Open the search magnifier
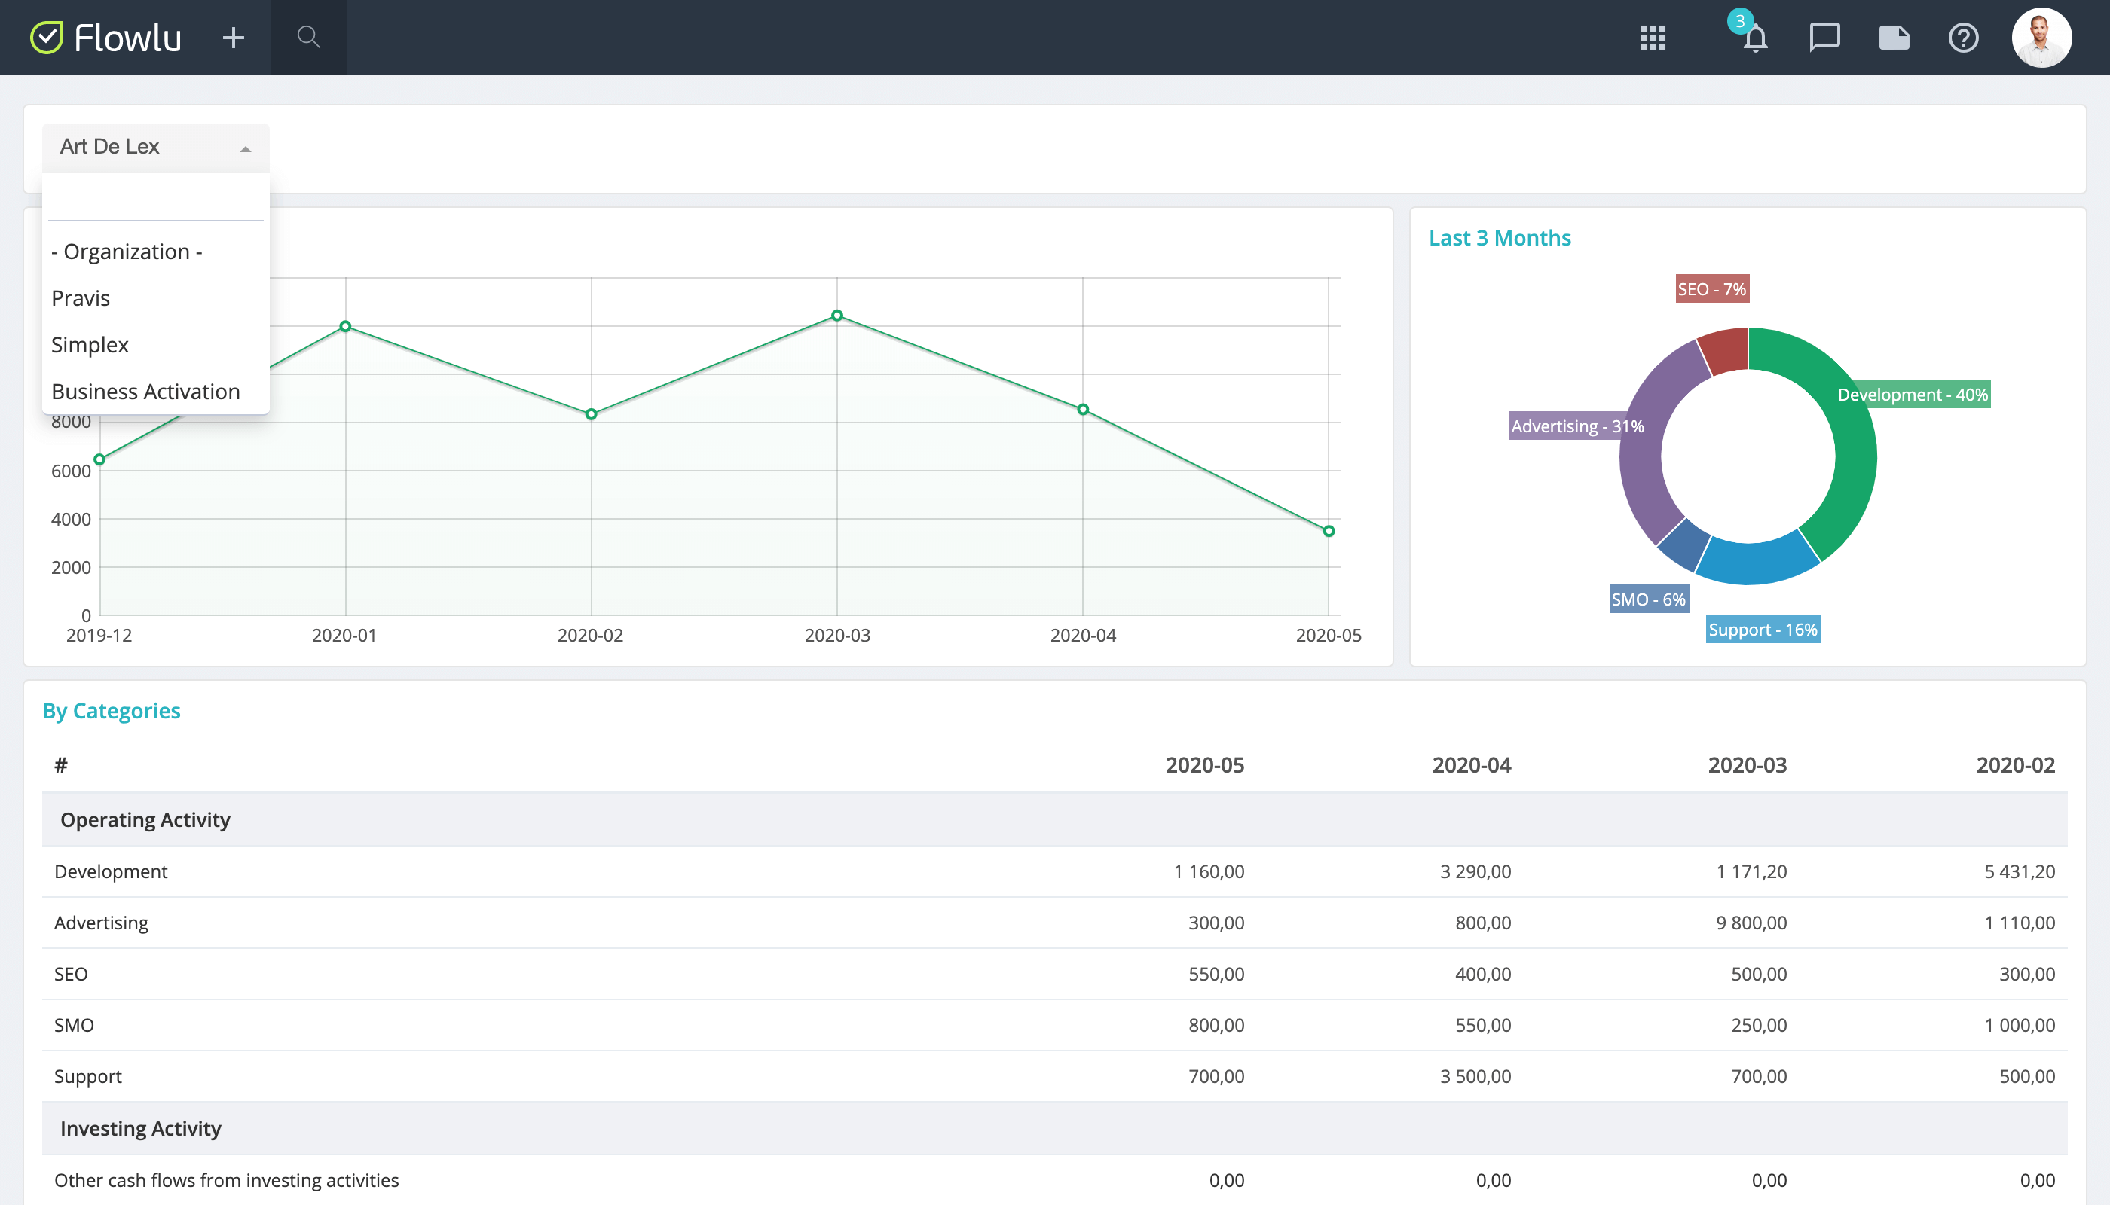 tap(309, 37)
